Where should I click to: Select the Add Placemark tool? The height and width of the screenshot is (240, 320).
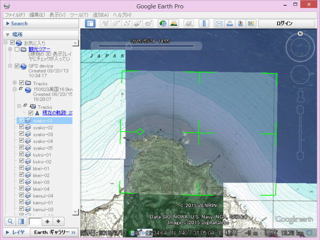tap(105, 23)
